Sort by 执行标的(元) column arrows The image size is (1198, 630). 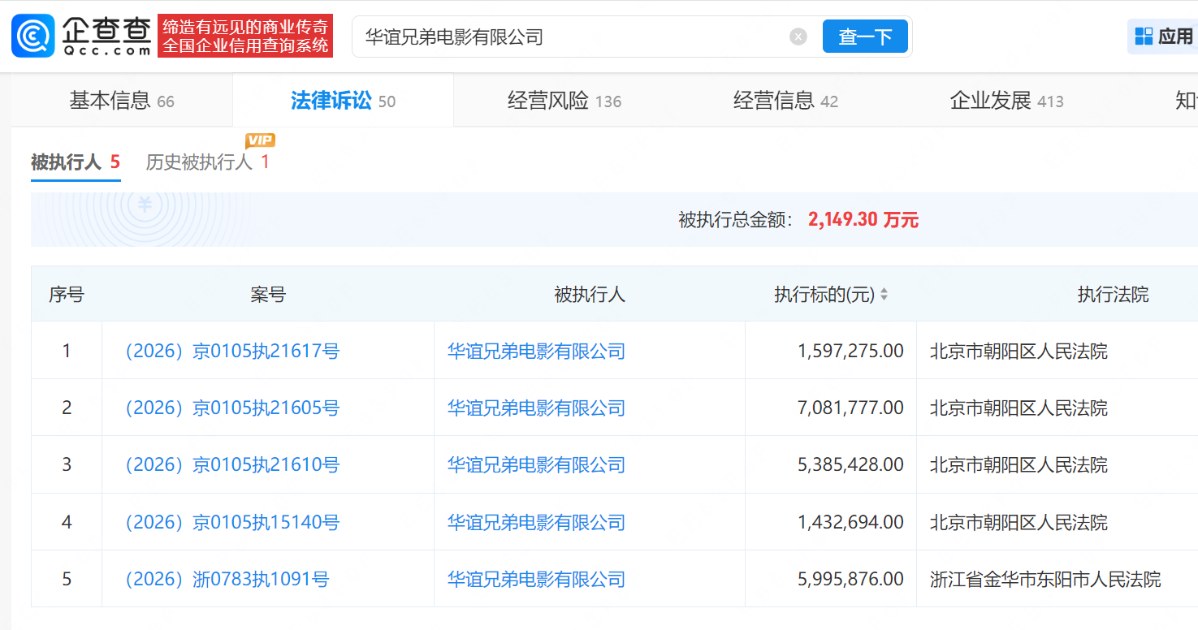[x=884, y=295]
